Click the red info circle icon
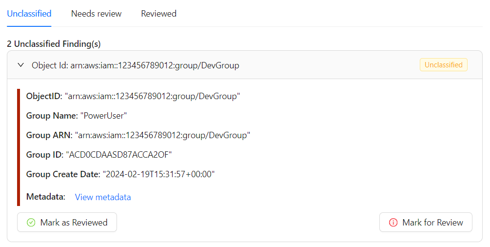The image size is (490, 247). (393, 223)
